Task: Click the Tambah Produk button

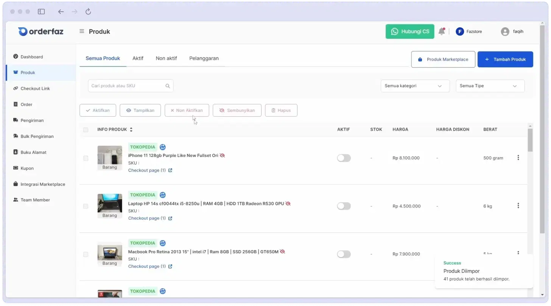Action: pyautogui.click(x=505, y=59)
